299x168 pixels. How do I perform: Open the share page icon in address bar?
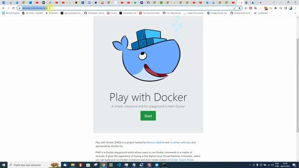235,8
